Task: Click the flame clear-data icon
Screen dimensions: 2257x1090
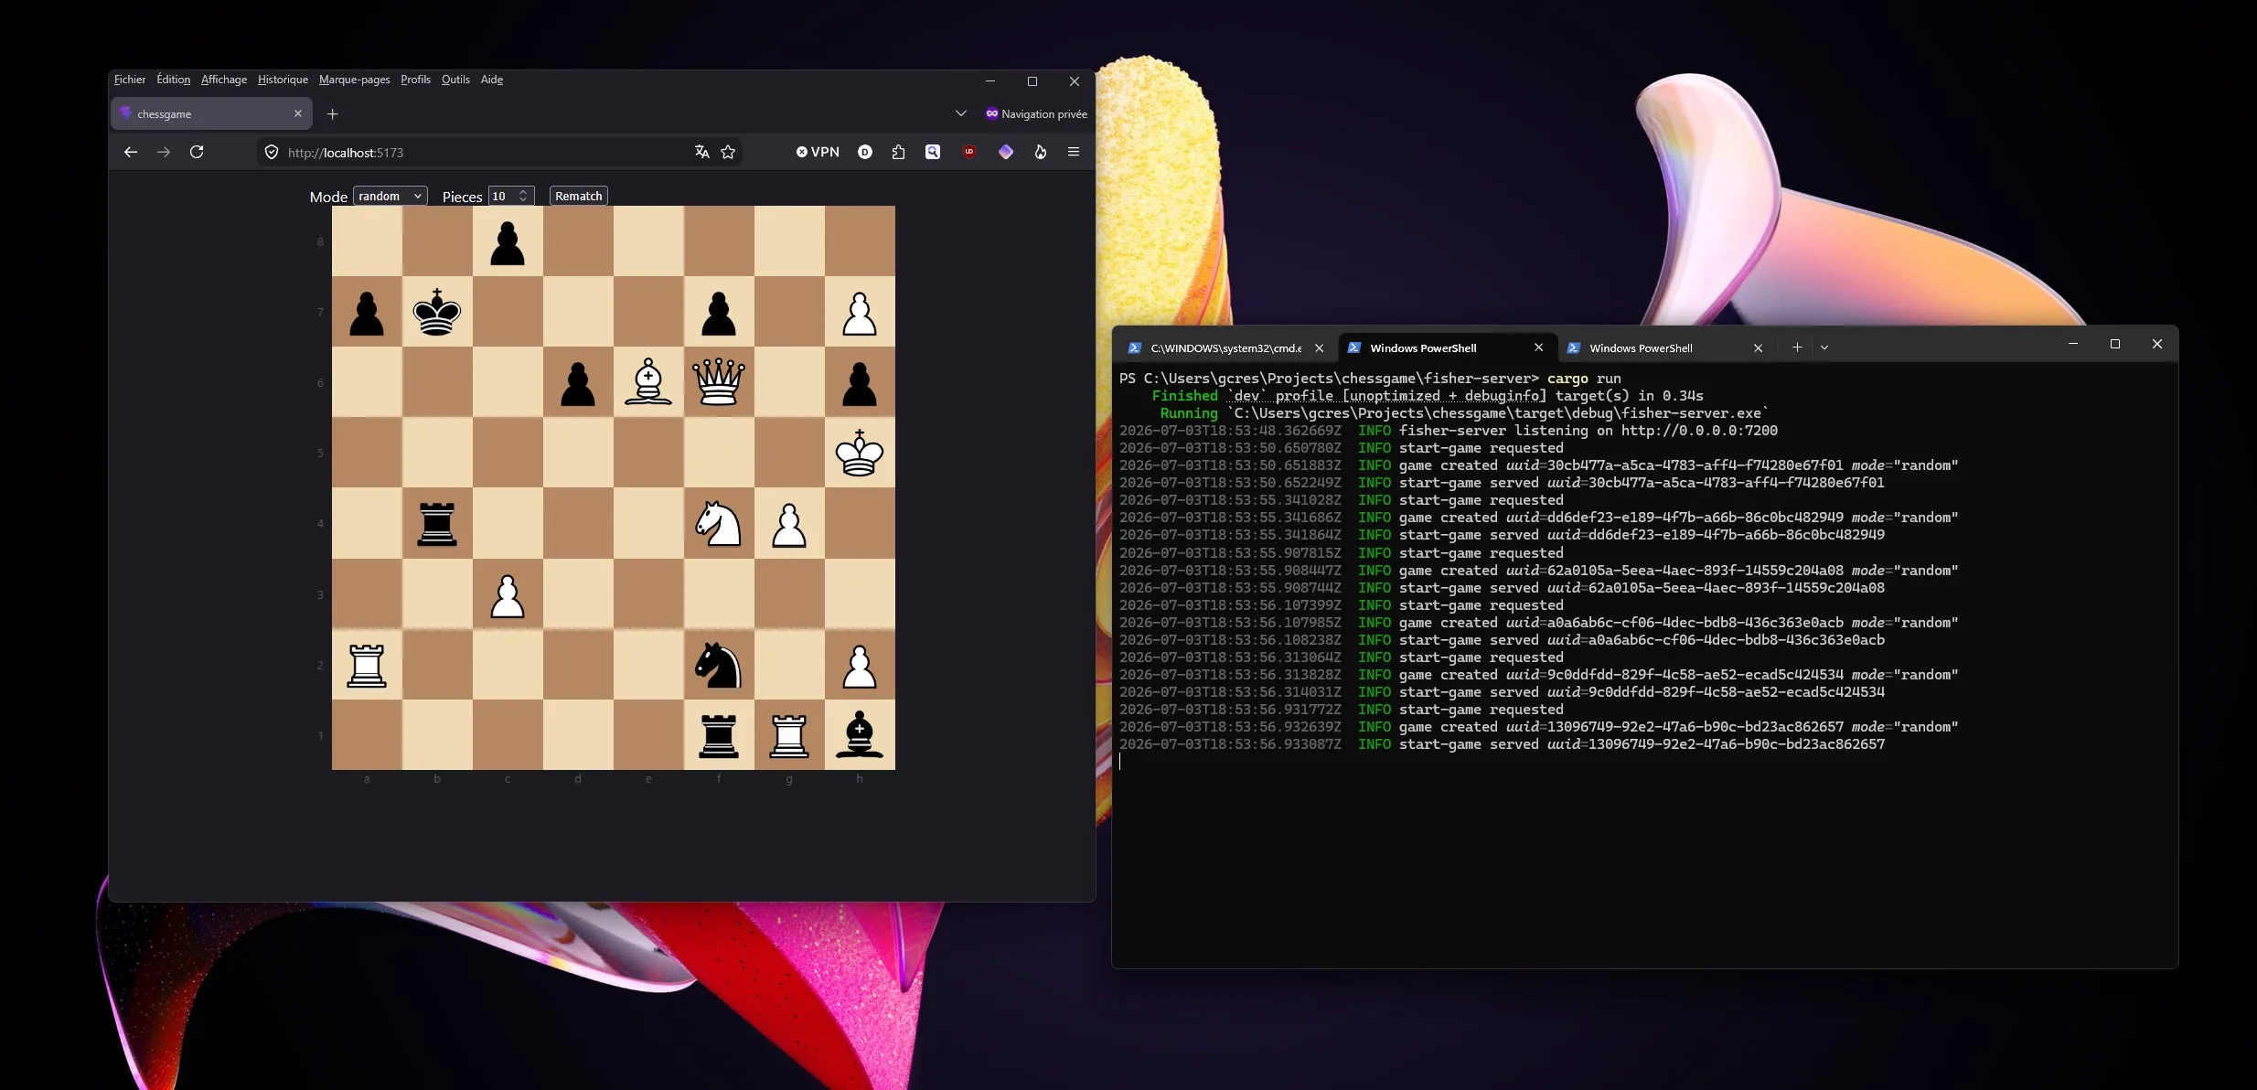Action: [x=1041, y=152]
